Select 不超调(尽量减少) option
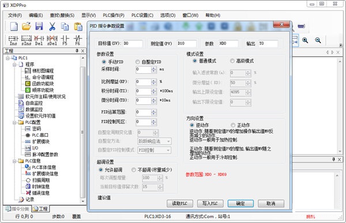 (134, 169)
